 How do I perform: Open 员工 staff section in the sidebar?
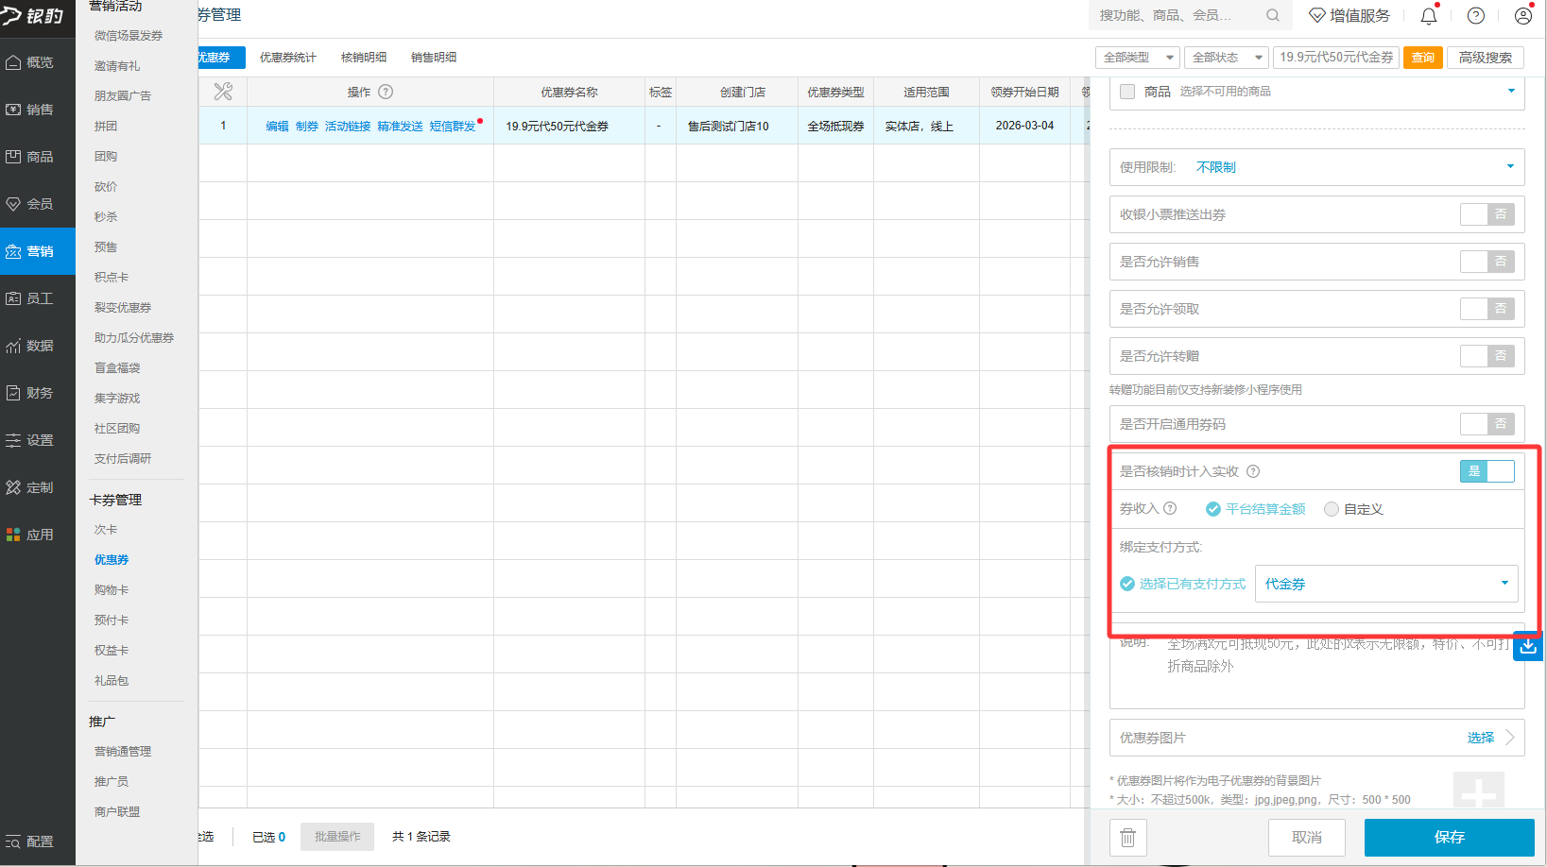click(x=38, y=298)
